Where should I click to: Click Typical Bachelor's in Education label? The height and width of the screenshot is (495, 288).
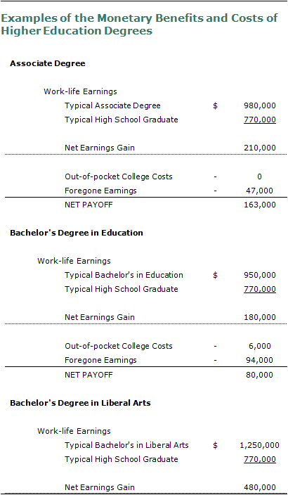click(124, 275)
